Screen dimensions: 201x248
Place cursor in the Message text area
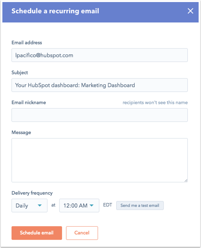(99, 160)
